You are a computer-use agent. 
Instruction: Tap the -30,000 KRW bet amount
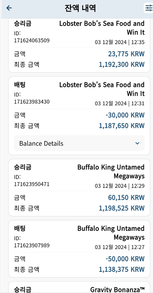(125, 115)
